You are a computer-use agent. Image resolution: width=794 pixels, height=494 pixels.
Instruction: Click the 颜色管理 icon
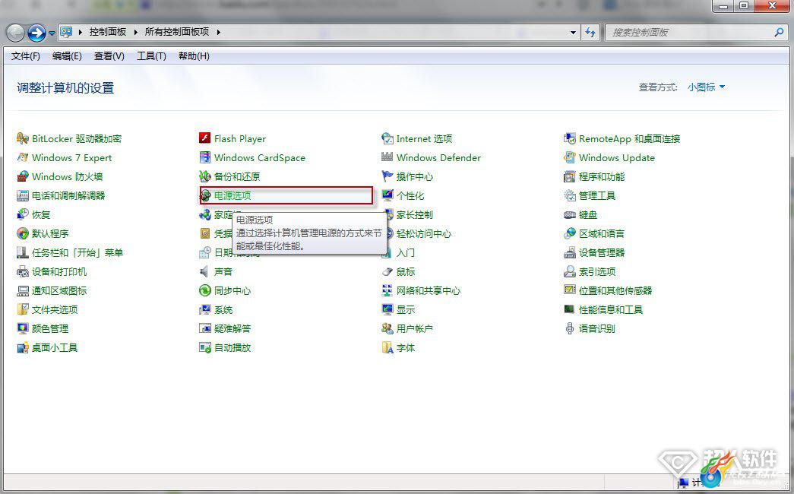click(22, 328)
